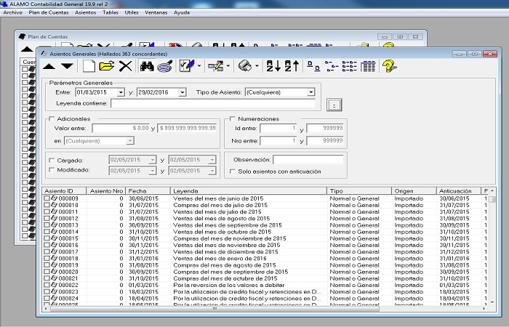Expand arrow beside ruler pencil tools icon

pos(228,66)
